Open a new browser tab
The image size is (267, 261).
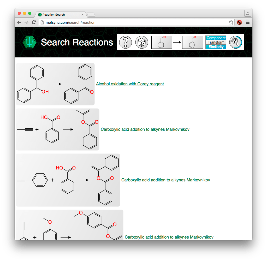pos(91,15)
